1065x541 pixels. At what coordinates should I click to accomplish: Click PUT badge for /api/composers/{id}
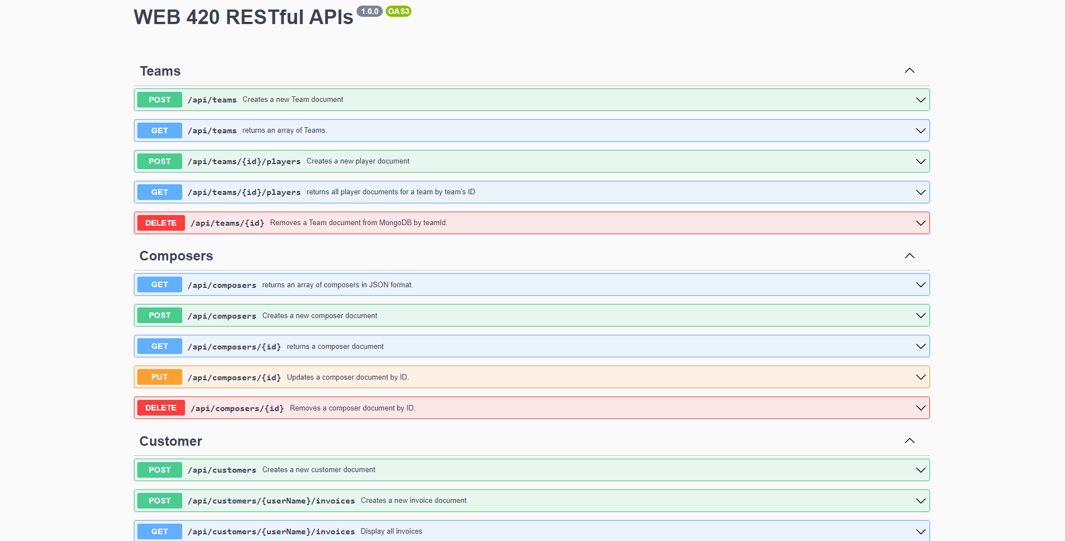160,377
